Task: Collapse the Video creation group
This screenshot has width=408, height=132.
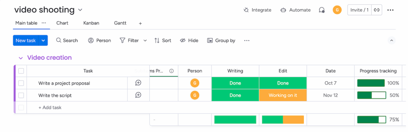Action: point(21,58)
